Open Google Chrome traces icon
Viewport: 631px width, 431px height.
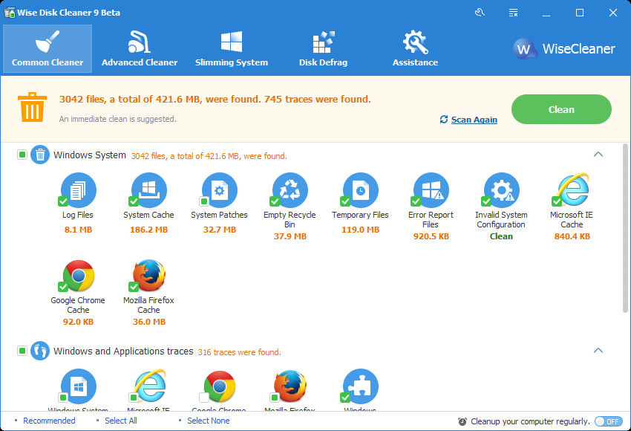219,386
